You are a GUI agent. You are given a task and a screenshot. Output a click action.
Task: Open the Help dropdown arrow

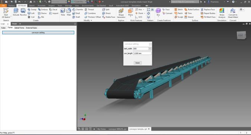(236, 2)
